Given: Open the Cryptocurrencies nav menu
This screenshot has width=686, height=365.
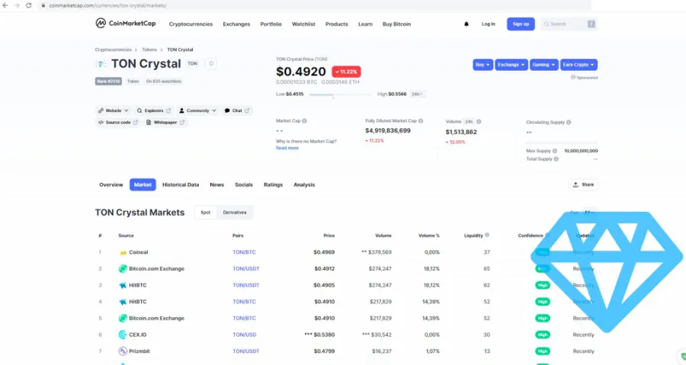Looking at the screenshot, I should 191,24.
